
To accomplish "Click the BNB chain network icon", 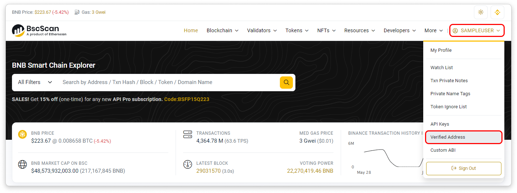I will click(497, 12).
